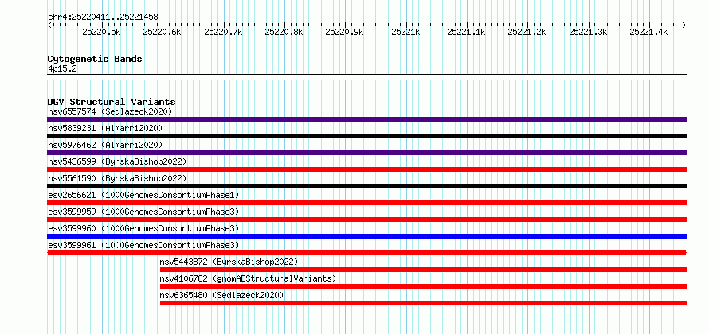Click the blue bar under esv3599960
This screenshot has height=334, width=709.
366,236
